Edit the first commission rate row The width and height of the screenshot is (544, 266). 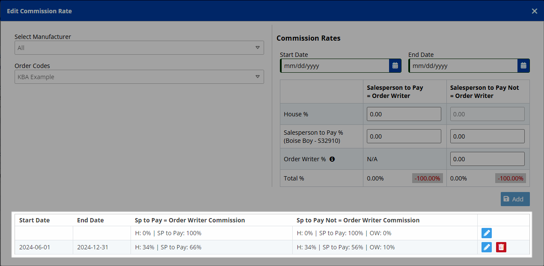click(x=487, y=233)
